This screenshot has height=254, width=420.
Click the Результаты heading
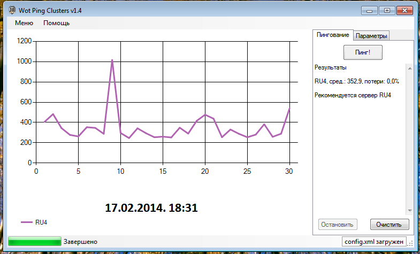330,68
